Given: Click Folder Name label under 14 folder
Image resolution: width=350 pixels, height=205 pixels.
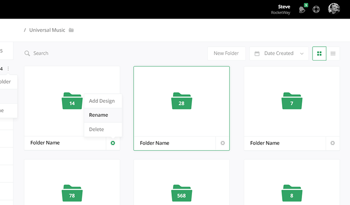Looking at the screenshot, I should 45,142.
